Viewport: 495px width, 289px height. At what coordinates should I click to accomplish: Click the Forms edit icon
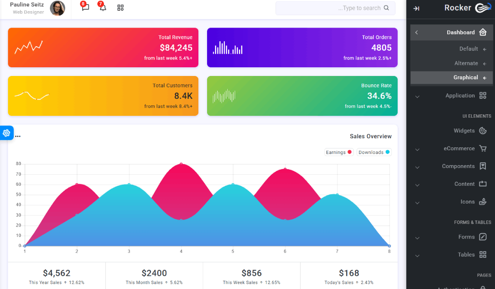click(483, 237)
